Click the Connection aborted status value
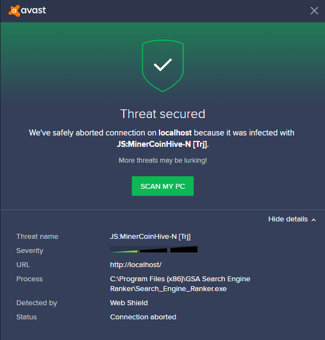Screen dimensions: 325x340 coord(143,317)
